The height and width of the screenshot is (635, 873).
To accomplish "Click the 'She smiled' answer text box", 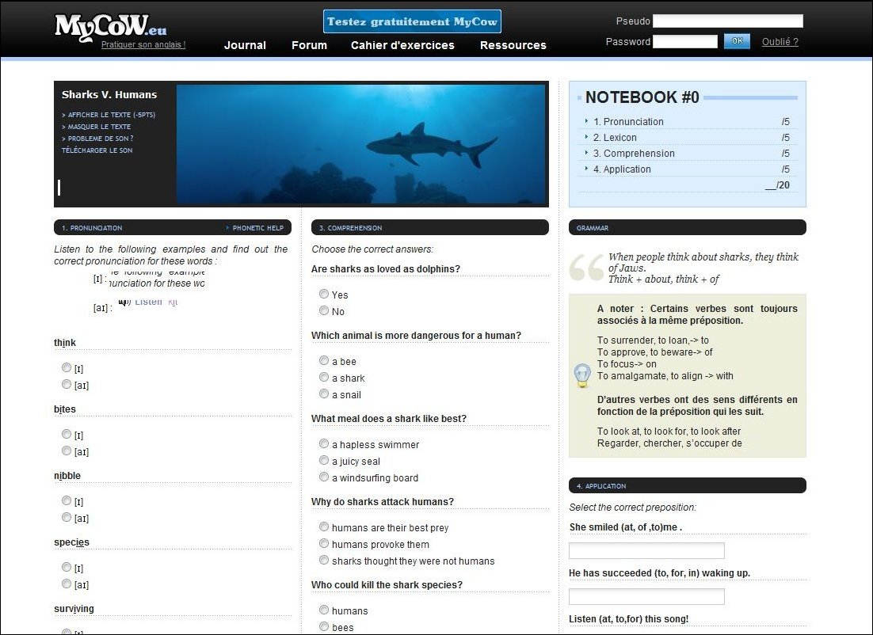I will (646, 551).
